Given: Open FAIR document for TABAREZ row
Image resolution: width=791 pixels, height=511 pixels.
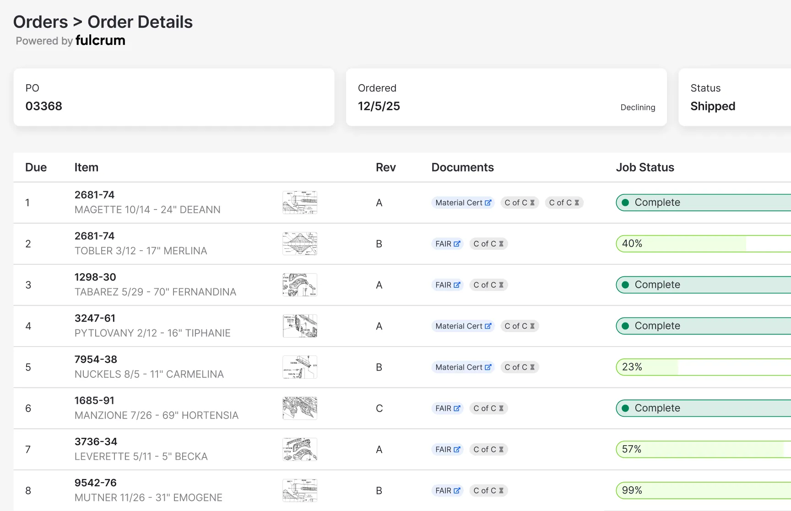Looking at the screenshot, I should 447,285.
